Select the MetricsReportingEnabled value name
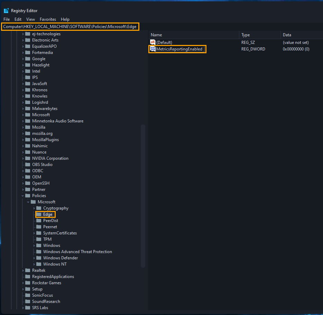The width and height of the screenshot is (323, 315). (x=179, y=49)
